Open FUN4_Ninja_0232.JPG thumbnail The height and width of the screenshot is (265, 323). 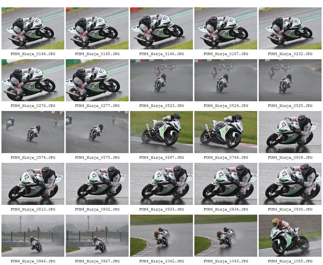pos(290,29)
